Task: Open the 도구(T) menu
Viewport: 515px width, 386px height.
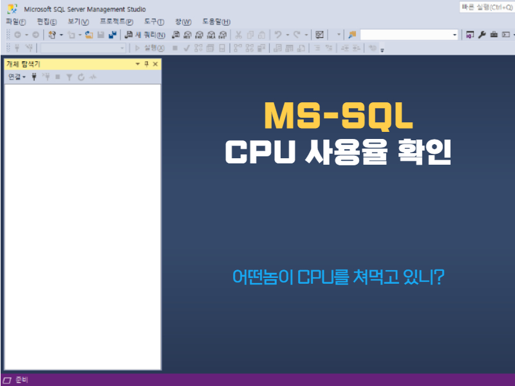Action: pyautogui.click(x=154, y=22)
